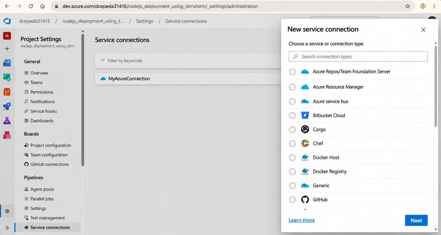Select GitHub radio button
Viewport: 441px width, 235px height.
pyautogui.click(x=293, y=200)
